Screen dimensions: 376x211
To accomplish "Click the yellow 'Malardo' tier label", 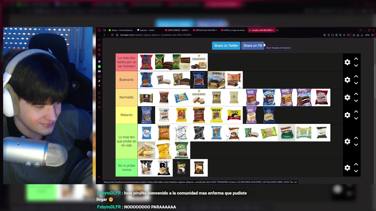I will (x=127, y=115).
